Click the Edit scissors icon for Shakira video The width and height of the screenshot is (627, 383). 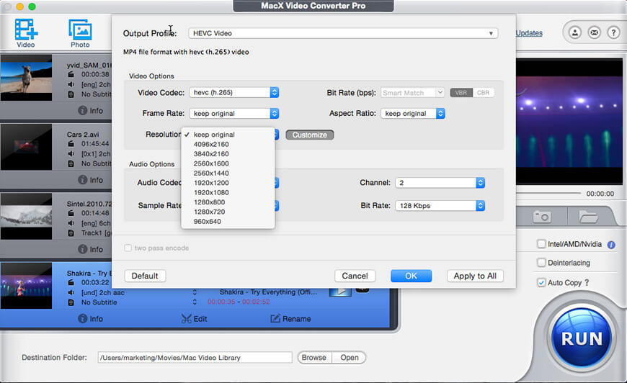187,318
